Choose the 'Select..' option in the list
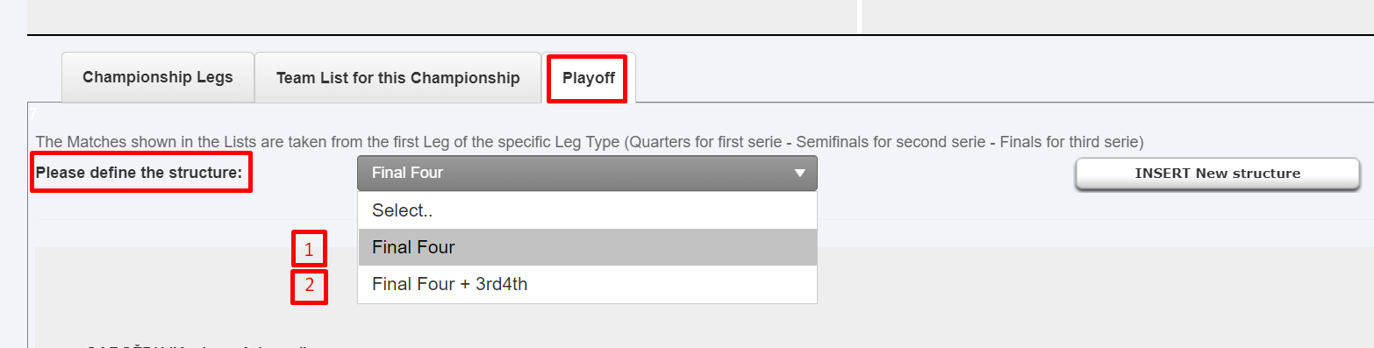This screenshot has width=1374, height=348. tap(587, 210)
